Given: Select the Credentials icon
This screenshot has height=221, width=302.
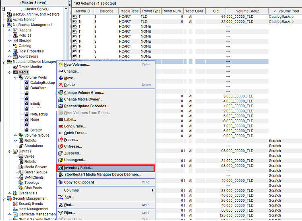Looking at the screenshot, I should click(15, 193).
